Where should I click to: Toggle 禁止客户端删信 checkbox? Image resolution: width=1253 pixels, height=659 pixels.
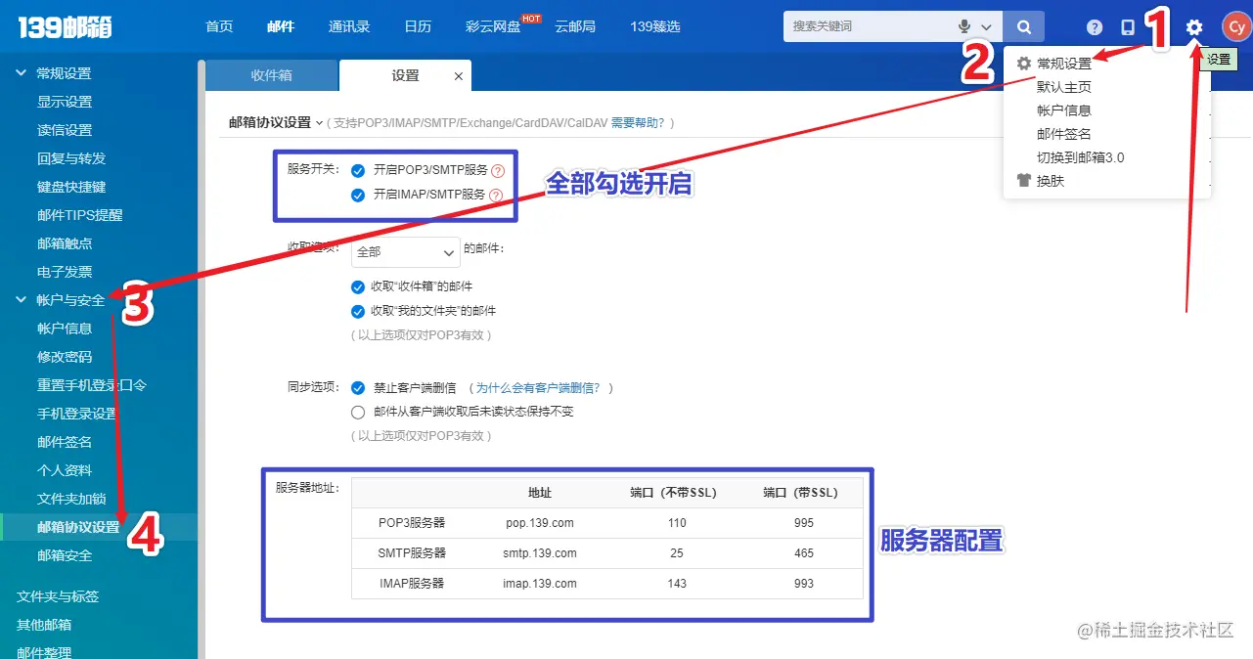358,388
